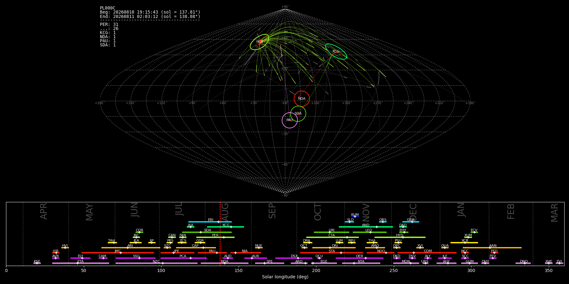Screen dimensions: 569x284
Task: Click the PER: 31 count in legend
Action: pyautogui.click(x=109, y=24)
